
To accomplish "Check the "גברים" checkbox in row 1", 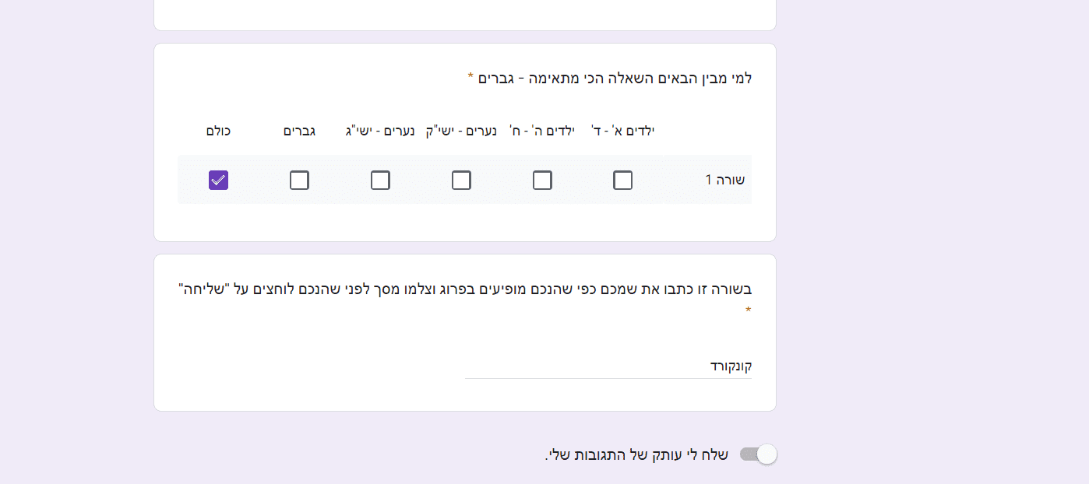I will click(299, 181).
